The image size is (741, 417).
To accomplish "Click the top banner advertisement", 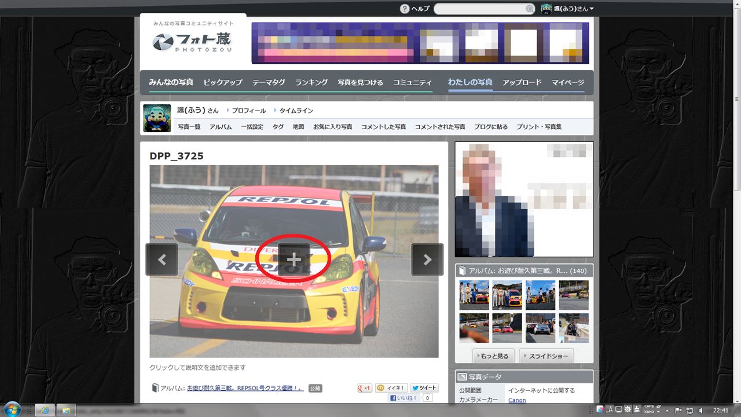I will pyautogui.click(x=420, y=43).
